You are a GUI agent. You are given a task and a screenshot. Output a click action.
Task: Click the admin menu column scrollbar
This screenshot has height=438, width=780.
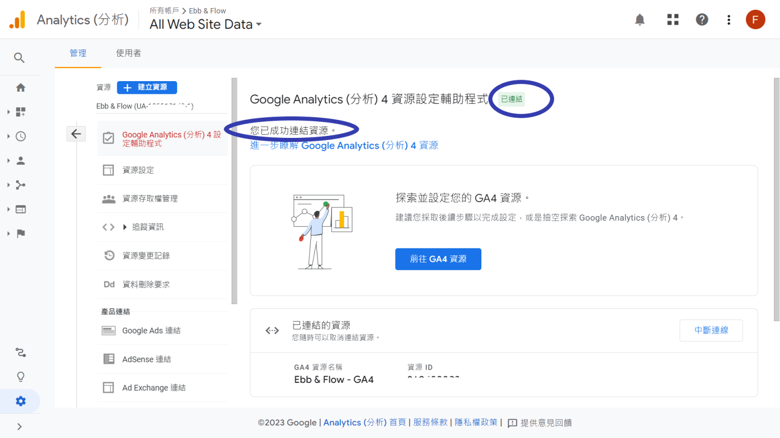[234, 191]
